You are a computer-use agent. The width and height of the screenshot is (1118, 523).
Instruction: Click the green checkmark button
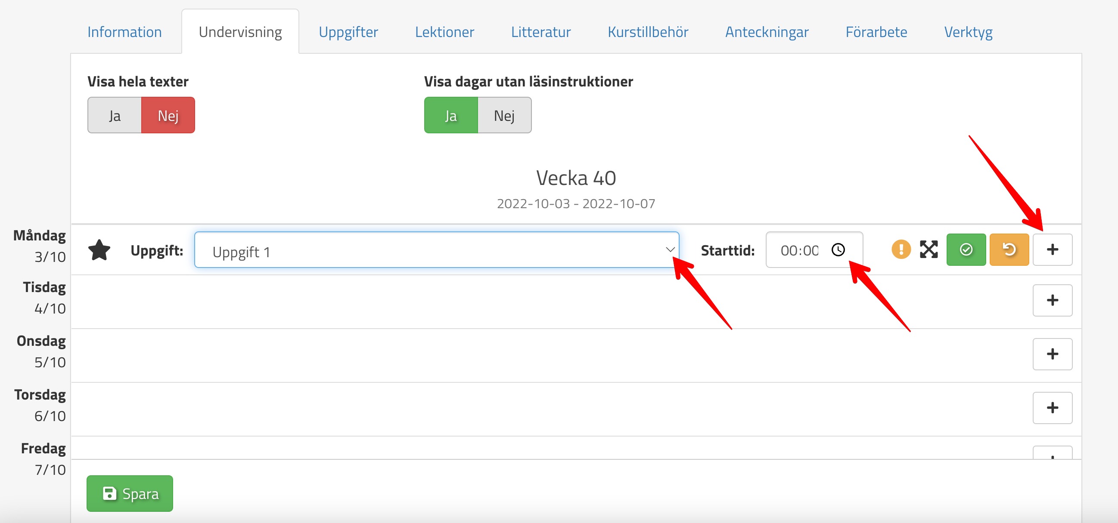coord(966,249)
